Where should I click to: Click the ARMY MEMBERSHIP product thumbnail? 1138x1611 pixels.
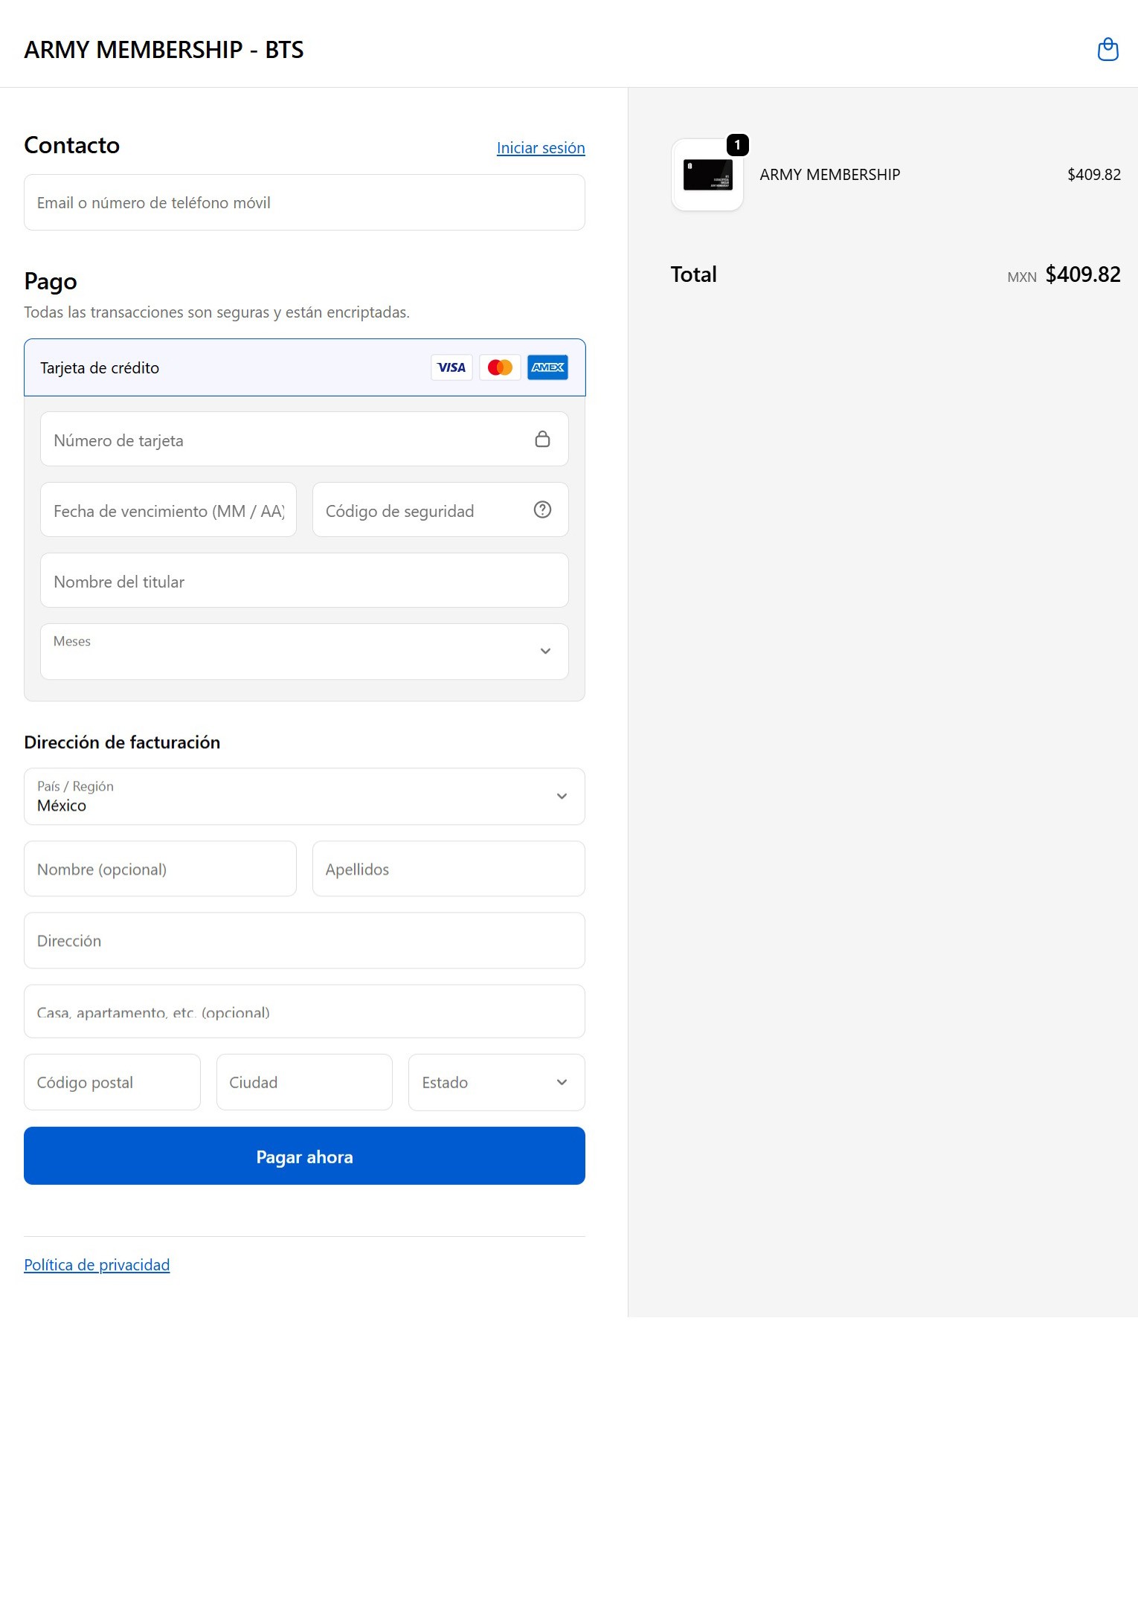(707, 176)
